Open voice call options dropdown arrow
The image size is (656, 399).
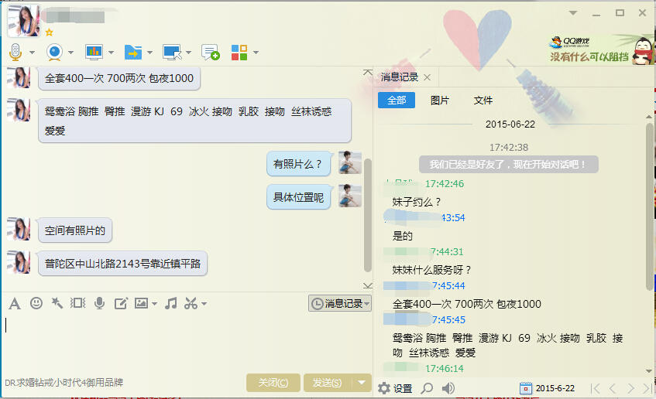click(x=33, y=53)
